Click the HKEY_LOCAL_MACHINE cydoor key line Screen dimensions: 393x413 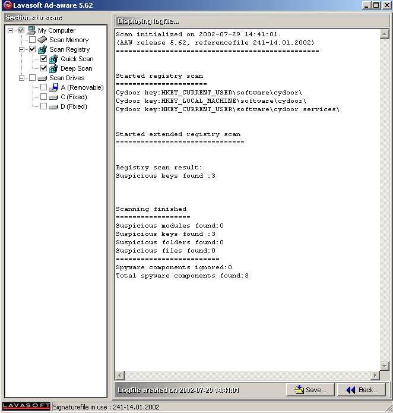pos(211,101)
